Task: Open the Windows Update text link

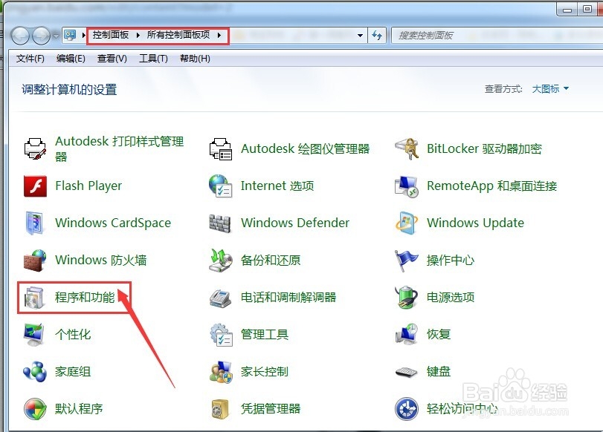Action: pyautogui.click(x=475, y=223)
